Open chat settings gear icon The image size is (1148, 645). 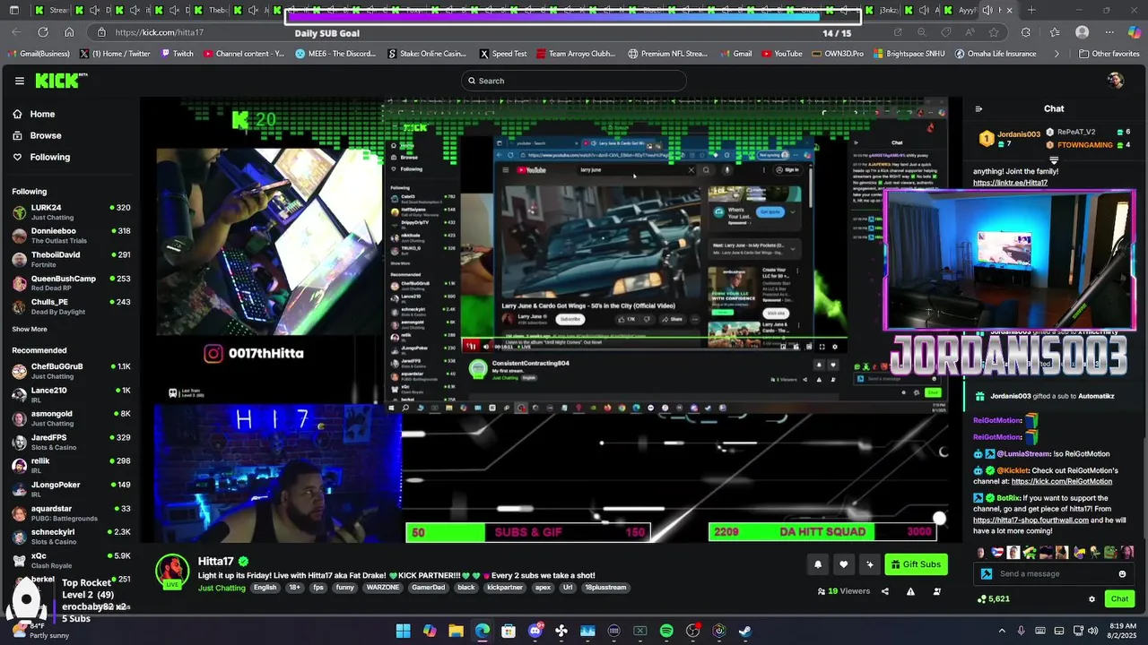point(1091,599)
